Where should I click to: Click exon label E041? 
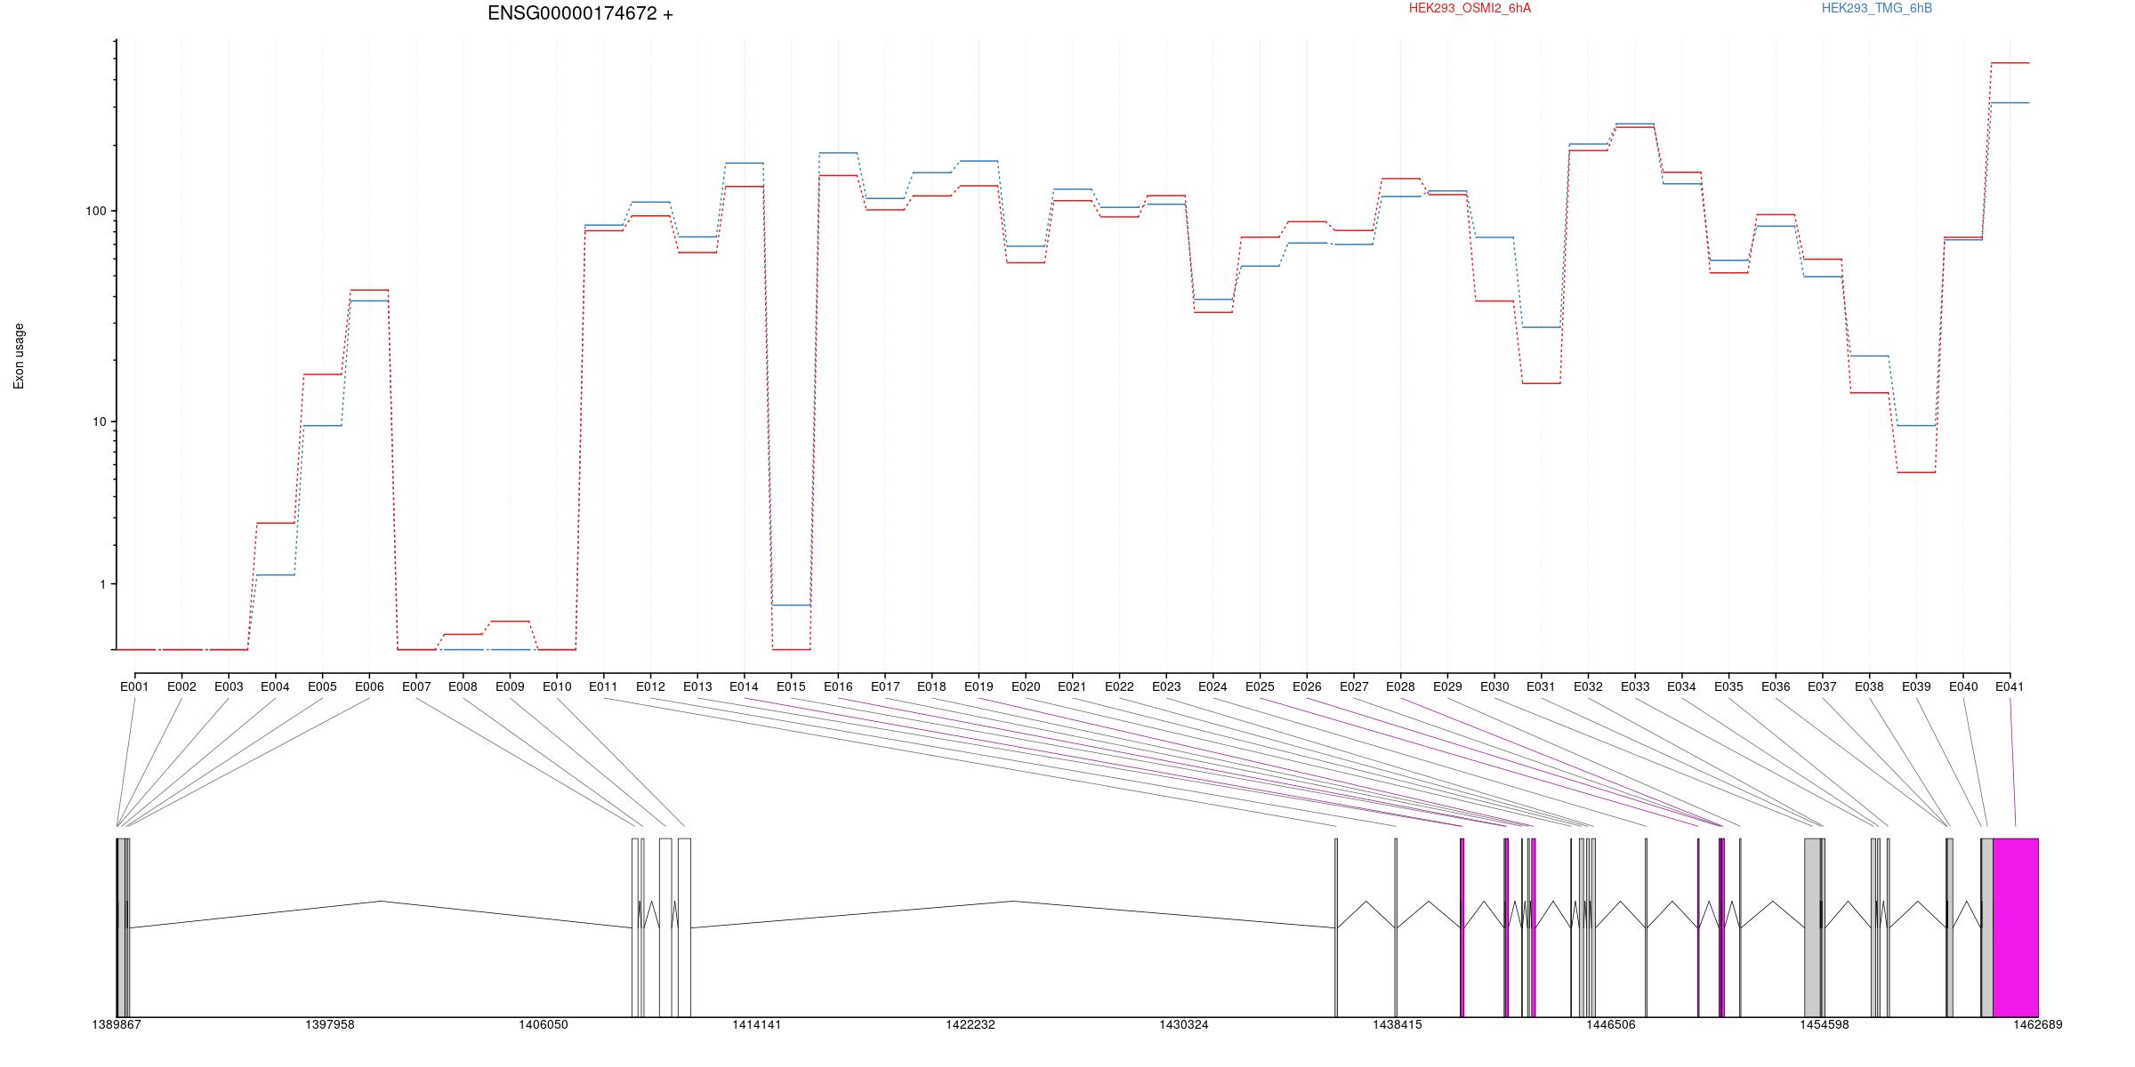2010,686
